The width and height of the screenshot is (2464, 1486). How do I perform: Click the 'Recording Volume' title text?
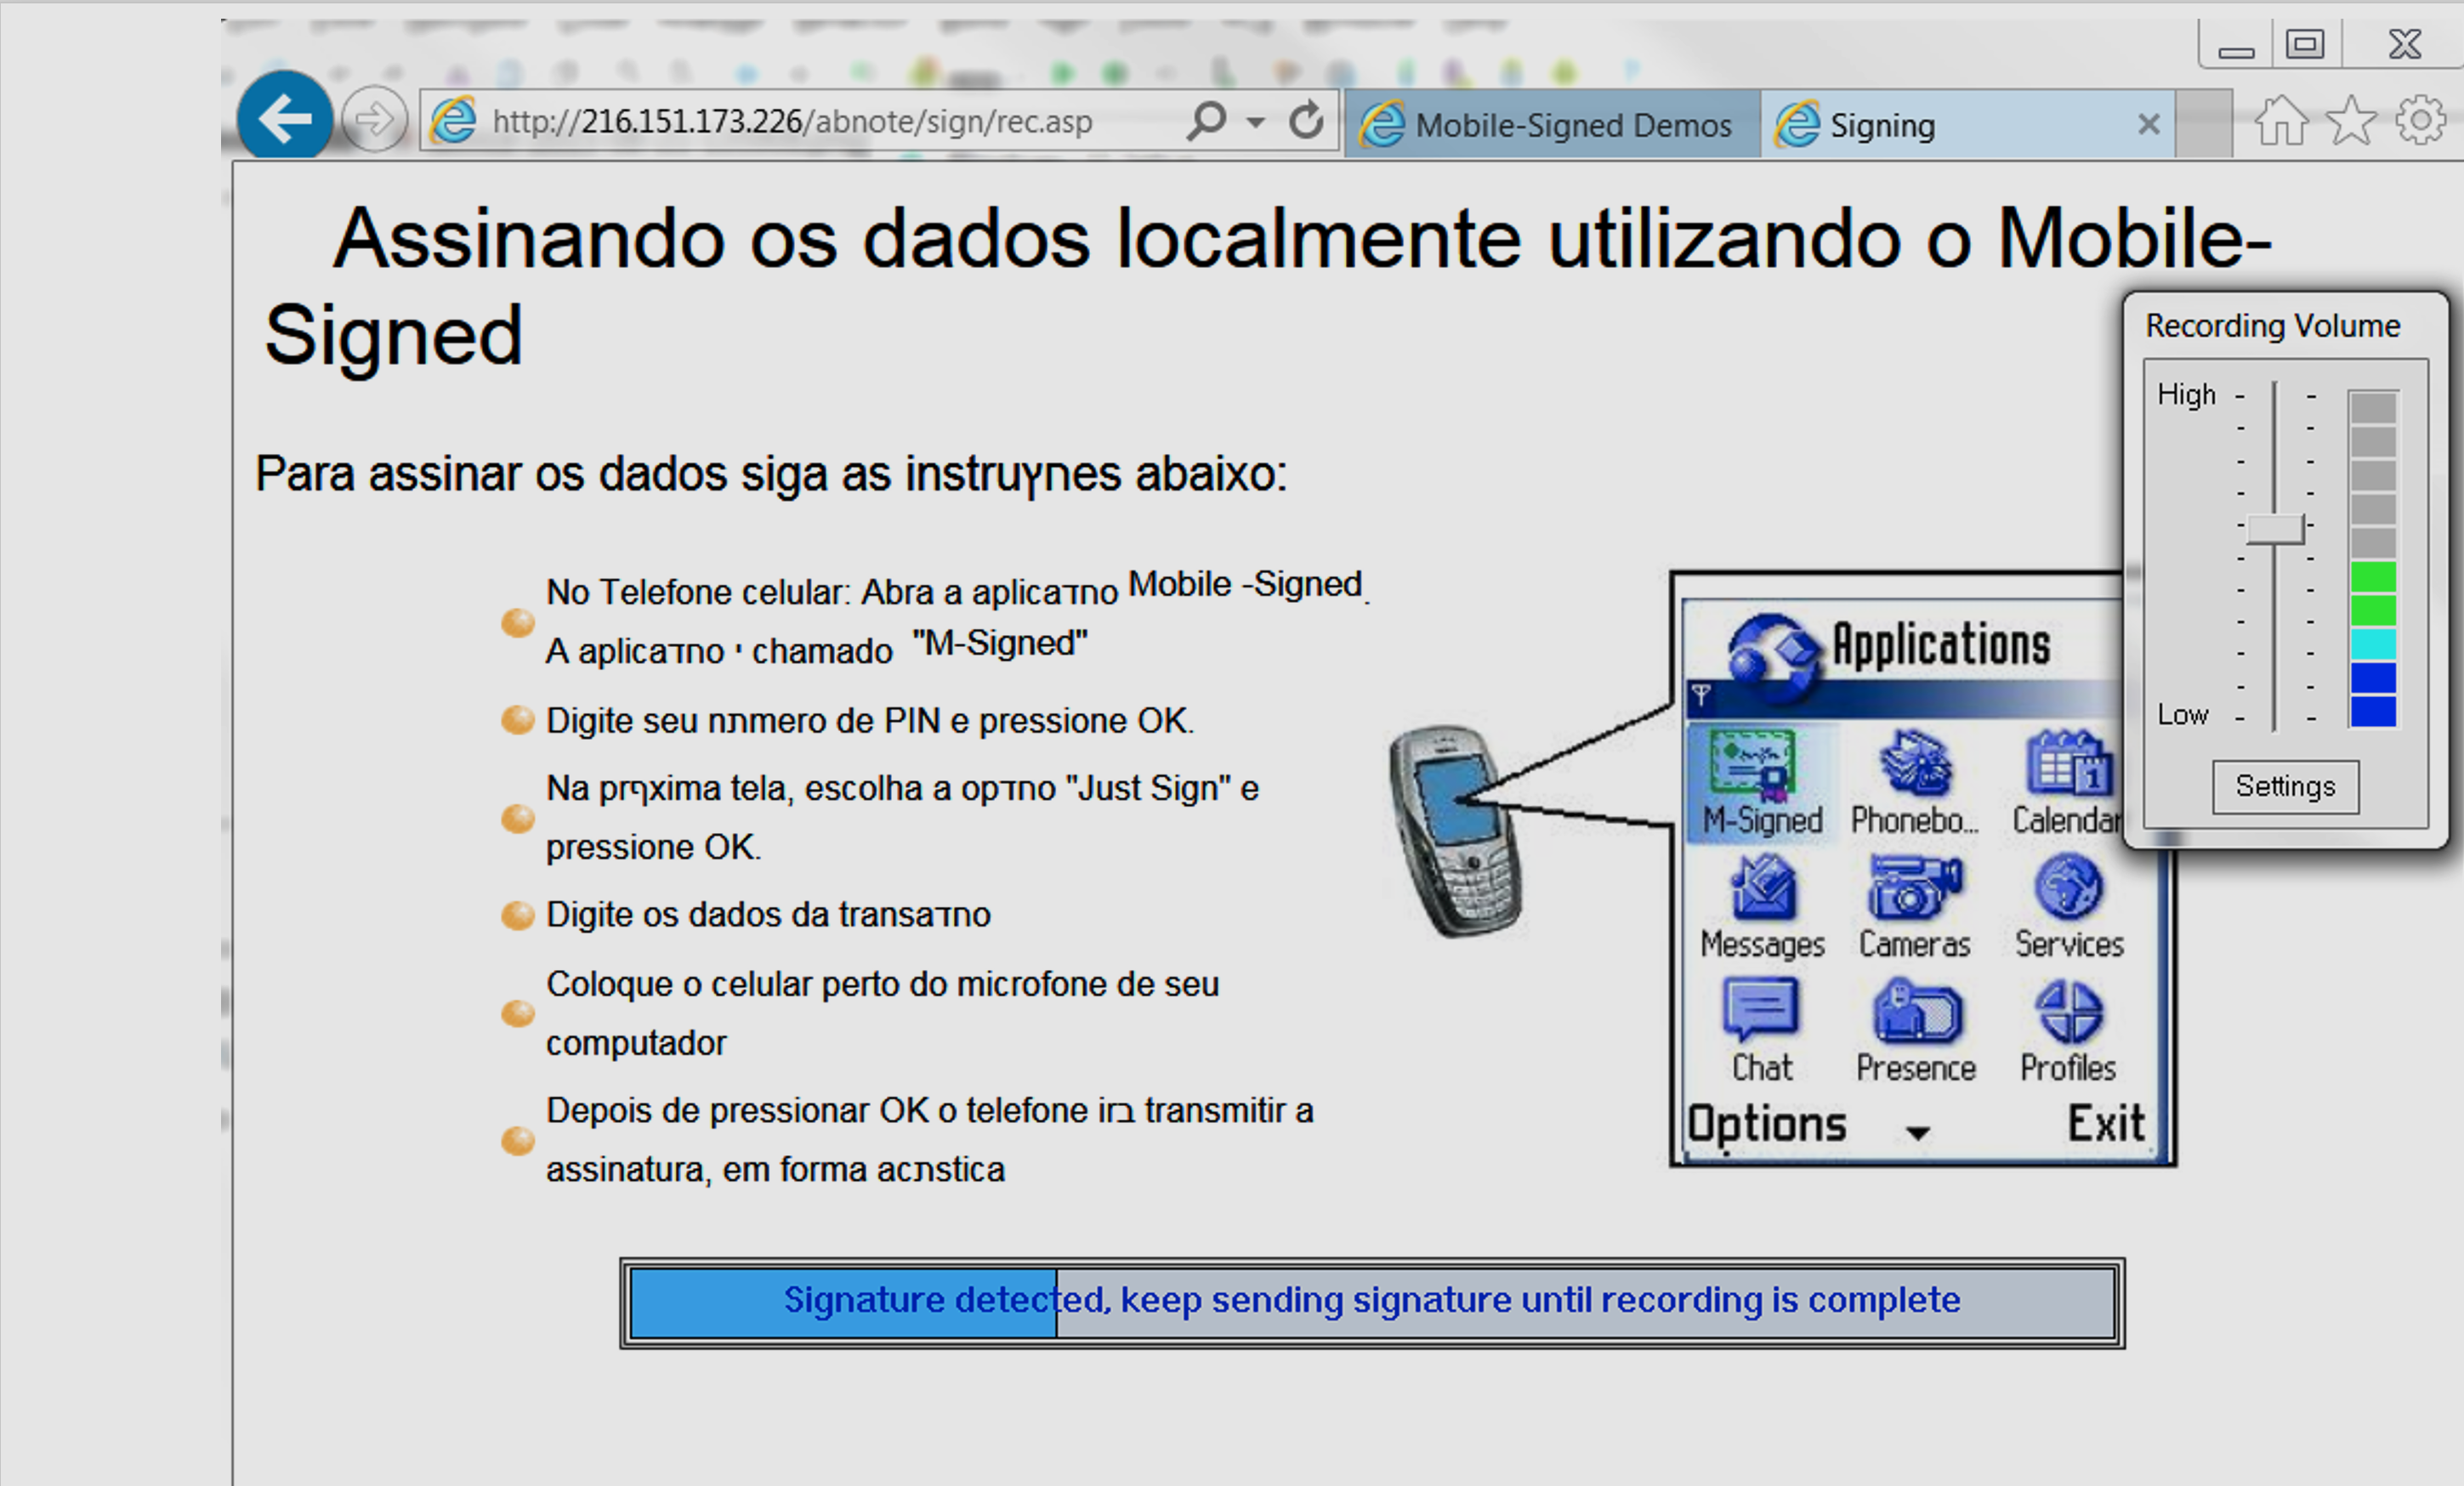click(2272, 325)
